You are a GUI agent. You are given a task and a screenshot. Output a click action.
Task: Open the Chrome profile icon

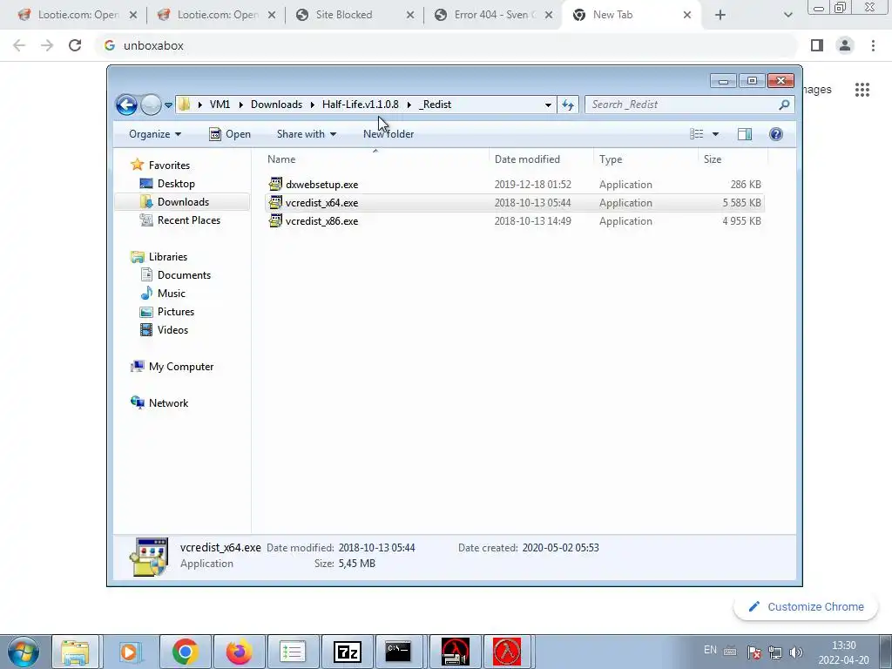pyautogui.click(x=845, y=45)
